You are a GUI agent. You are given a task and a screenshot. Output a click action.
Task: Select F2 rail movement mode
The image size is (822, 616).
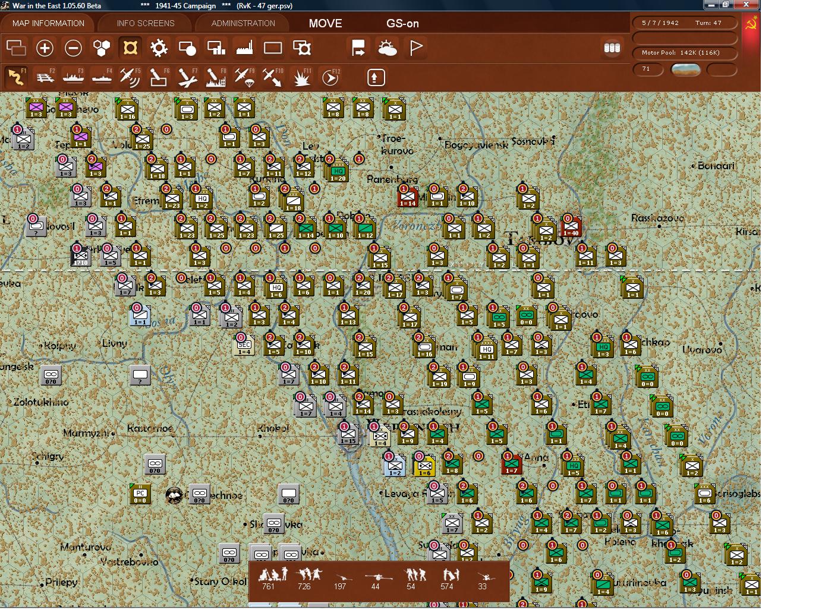pyautogui.click(x=45, y=77)
